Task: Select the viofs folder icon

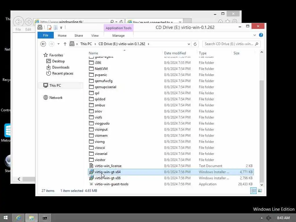Action: (x=91, y=117)
